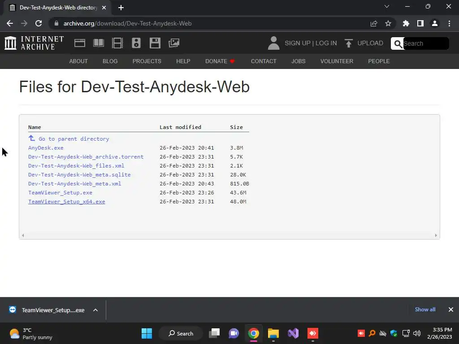Open the weather widget on taskbar
The image size is (459, 344).
(31, 333)
